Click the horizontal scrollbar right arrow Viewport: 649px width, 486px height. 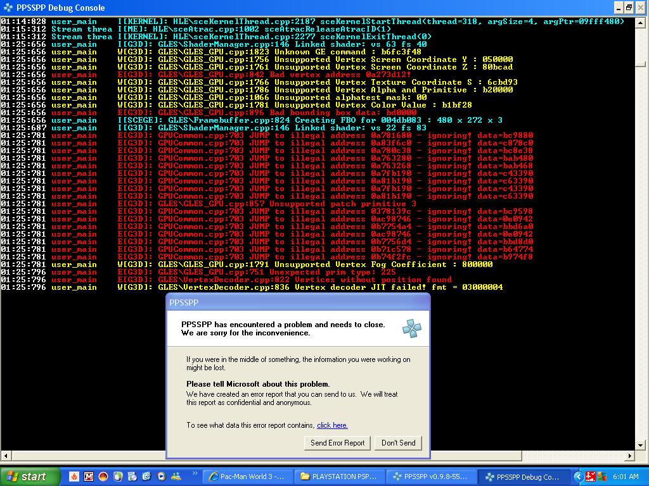point(631,456)
